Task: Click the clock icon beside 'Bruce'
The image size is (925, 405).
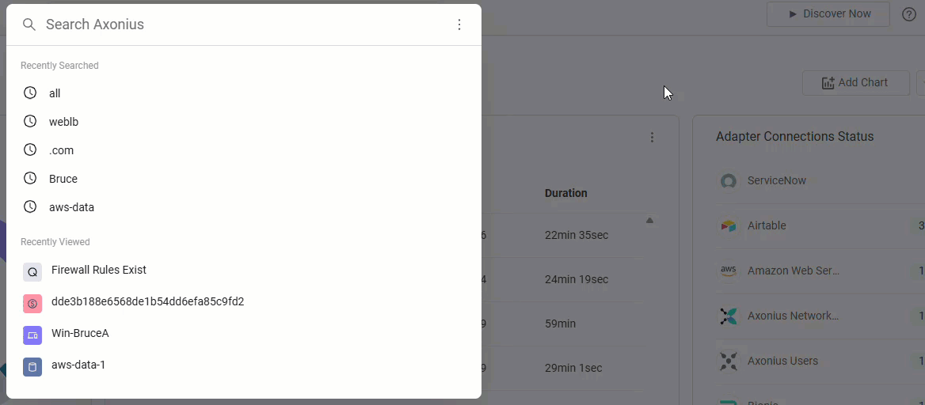Action: (30, 179)
